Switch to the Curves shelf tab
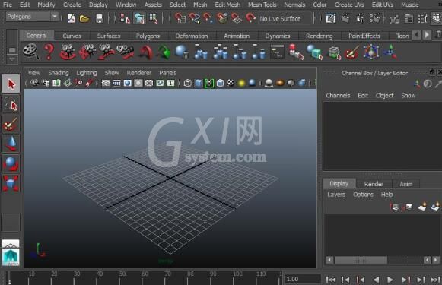This screenshot has width=442, height=285. tap(72, 36)
